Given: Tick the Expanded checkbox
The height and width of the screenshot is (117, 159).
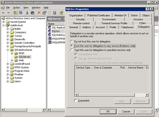Looking at the screenshot, I should point(76,101).
